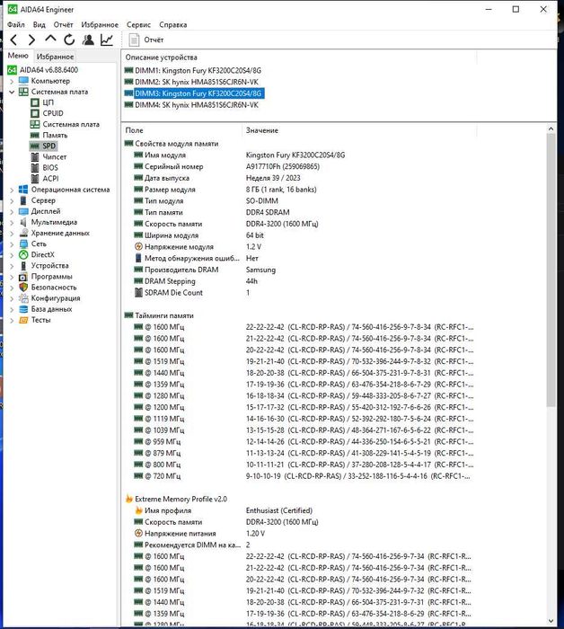The width and height of the screenshot is (564, 629).
Task: Click the Конфигурация icon
Action: (x=23, y=298)
